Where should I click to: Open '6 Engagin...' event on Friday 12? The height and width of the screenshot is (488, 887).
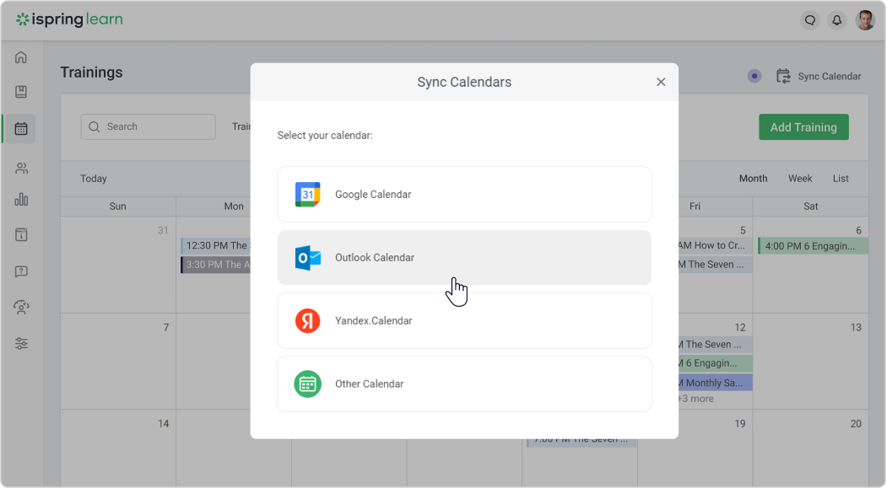click(x=715, y=363)
